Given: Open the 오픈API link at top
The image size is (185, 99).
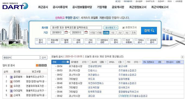Looking at the screenshot, I should click(161, 1).
